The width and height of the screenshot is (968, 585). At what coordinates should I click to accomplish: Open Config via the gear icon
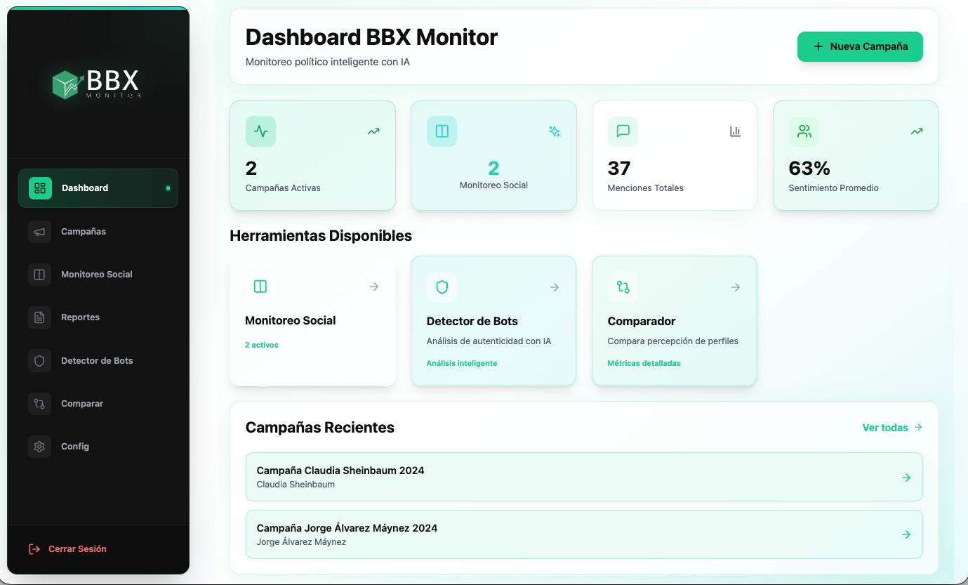[39, 446]
